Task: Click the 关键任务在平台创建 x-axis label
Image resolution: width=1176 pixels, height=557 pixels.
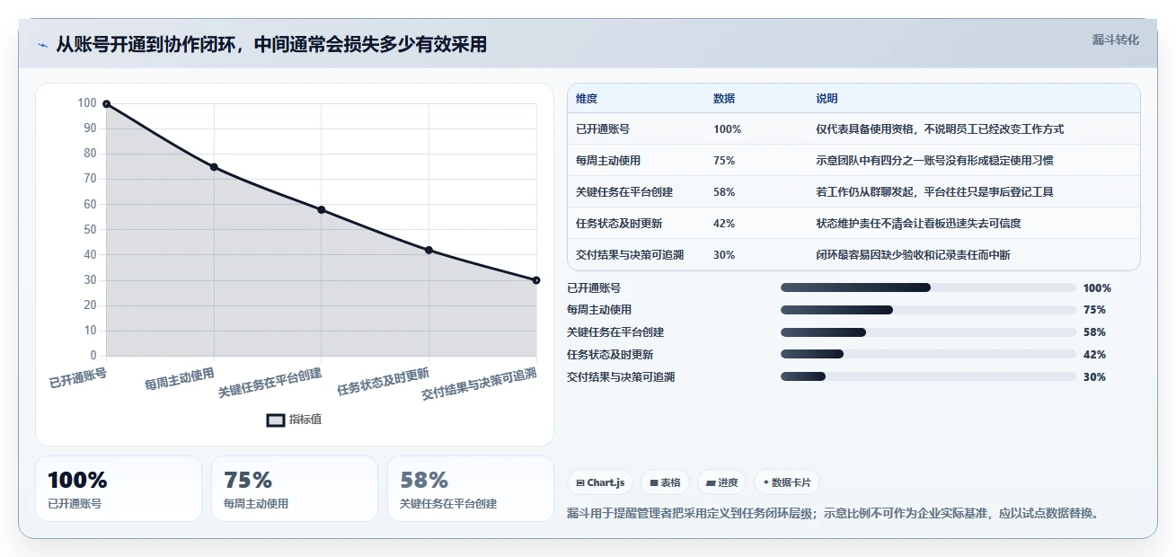Action: (x=270, y=383)
